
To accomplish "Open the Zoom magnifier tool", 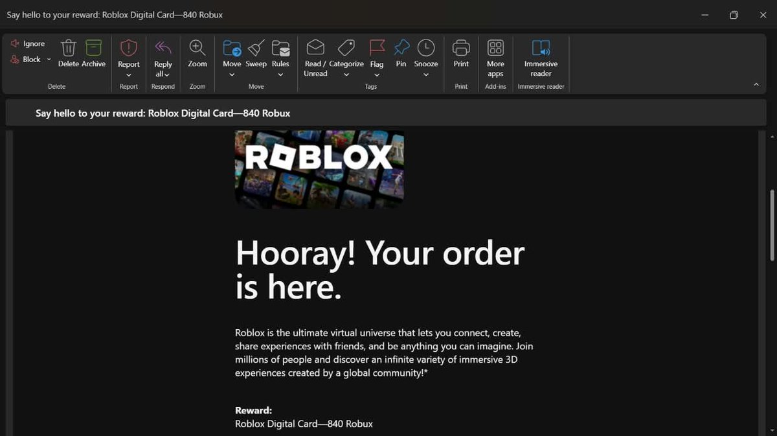I will [x=197, y=53].
